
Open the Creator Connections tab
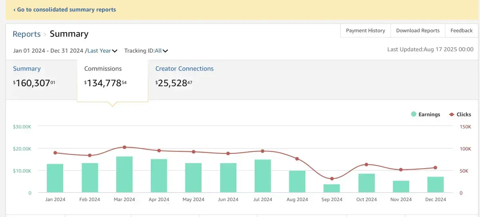184,69
